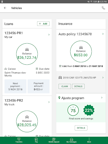This screenshot has height=144, width=108.
Task: Tap the back arrow icon
Action: pos(5,8)
